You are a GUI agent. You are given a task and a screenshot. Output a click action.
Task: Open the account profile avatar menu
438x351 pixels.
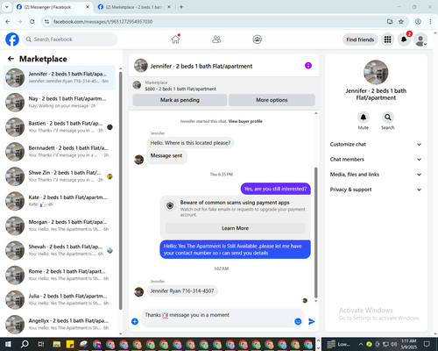pyautogui.click(x=420, y=39)
